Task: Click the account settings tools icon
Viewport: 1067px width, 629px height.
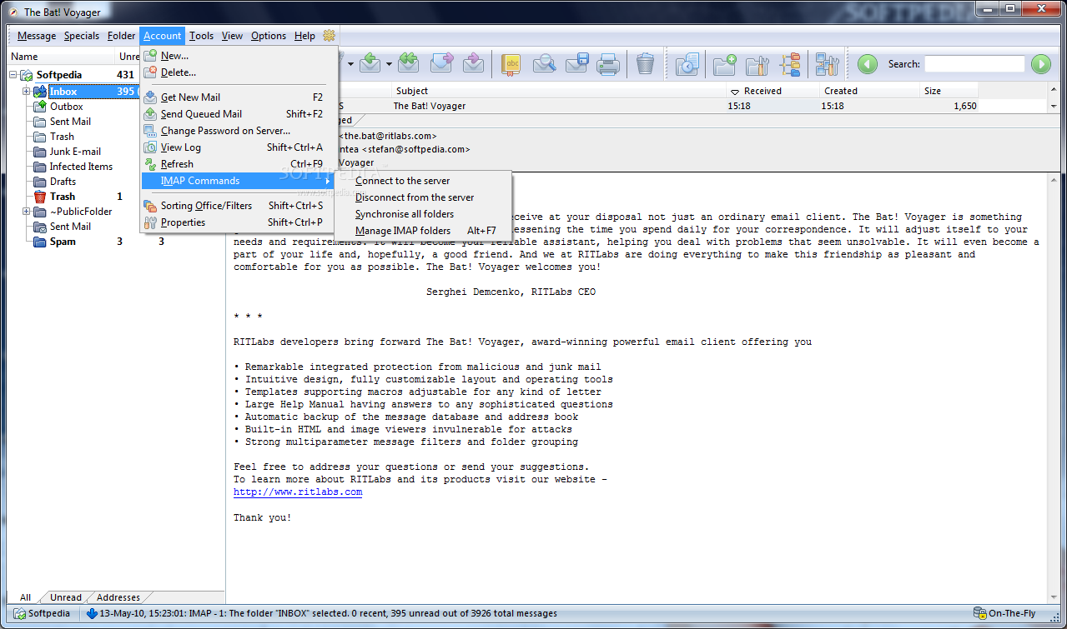Action: (x=827, y=63)
